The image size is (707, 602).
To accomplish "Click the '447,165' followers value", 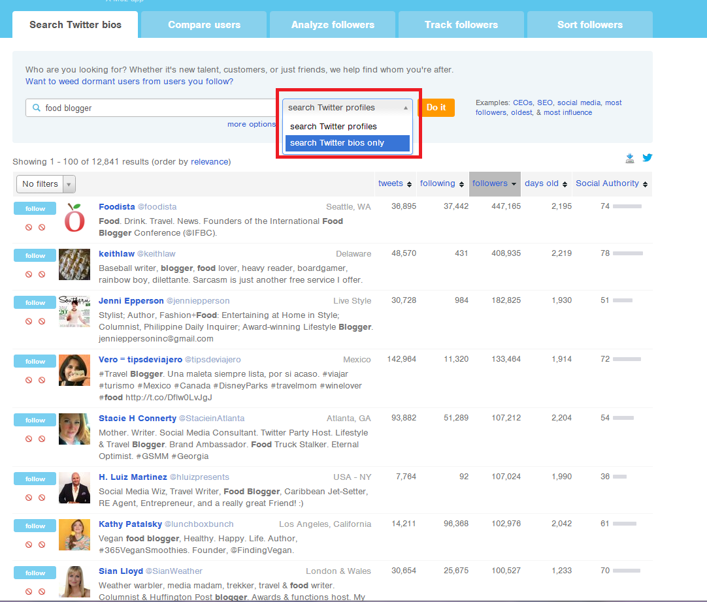I will click(x=506, y=206).
